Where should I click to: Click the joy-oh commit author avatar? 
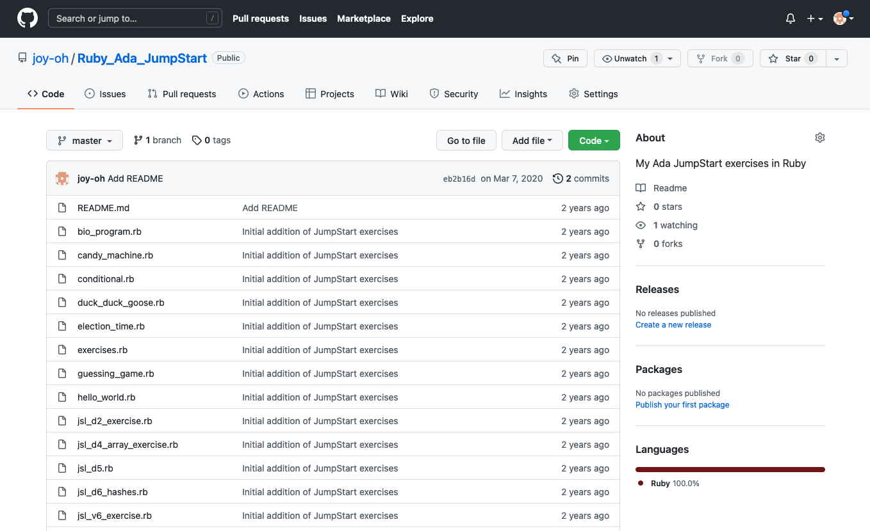click(x=62, y=178)
